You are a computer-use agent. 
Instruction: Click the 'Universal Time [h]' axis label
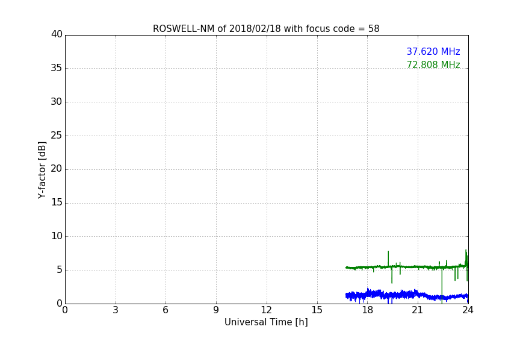[266, 322]
